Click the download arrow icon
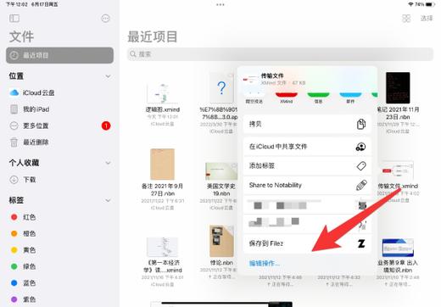The height and width of the screenshot is (307, 441). (14, 180)
